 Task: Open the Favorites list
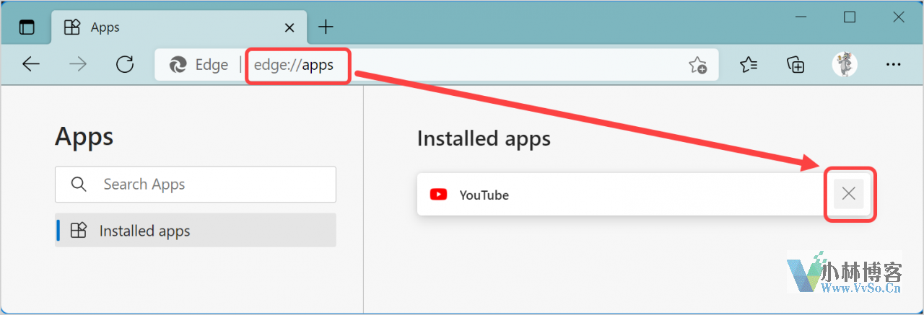pos(749,64)
